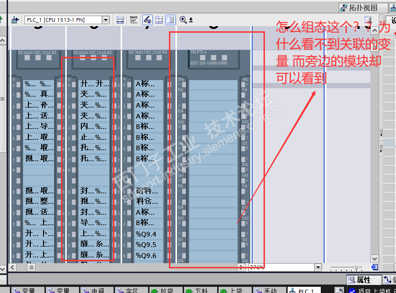Viewport: 396px width, 293px height.
Task: Click the overview navigation icon
Action: [375, 267]
